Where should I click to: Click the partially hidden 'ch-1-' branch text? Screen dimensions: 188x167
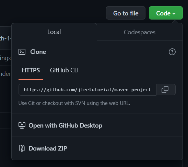coord(5,38)
